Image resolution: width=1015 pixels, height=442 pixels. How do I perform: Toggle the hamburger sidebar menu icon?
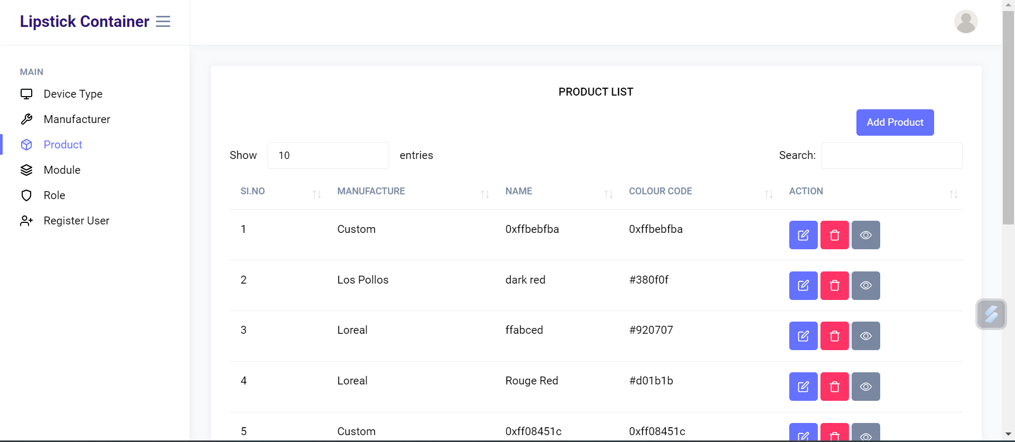163,22
